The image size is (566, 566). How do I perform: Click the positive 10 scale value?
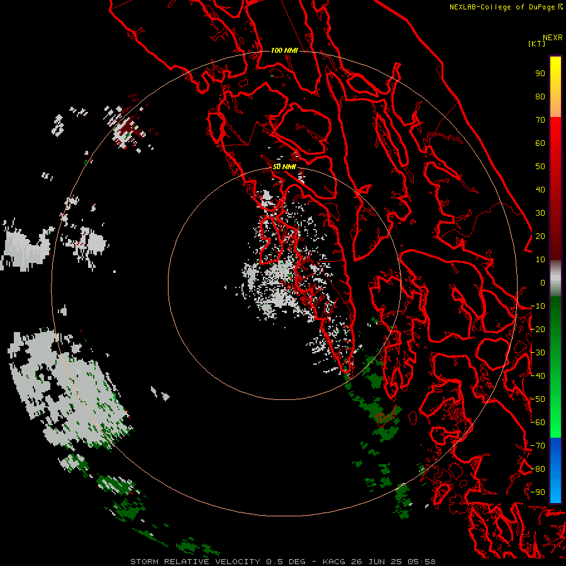(540, 260)
